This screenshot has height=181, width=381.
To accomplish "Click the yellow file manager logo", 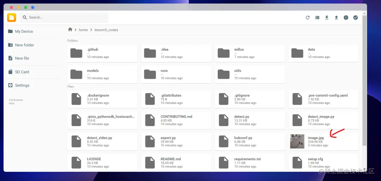I will click(11, 18).
